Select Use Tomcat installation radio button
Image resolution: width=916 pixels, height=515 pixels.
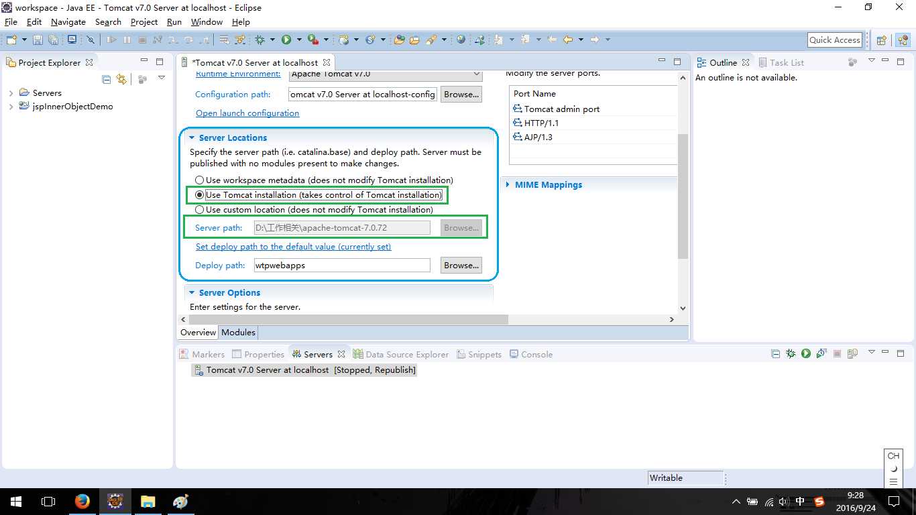pyautogui.click(x=199, y=195)
